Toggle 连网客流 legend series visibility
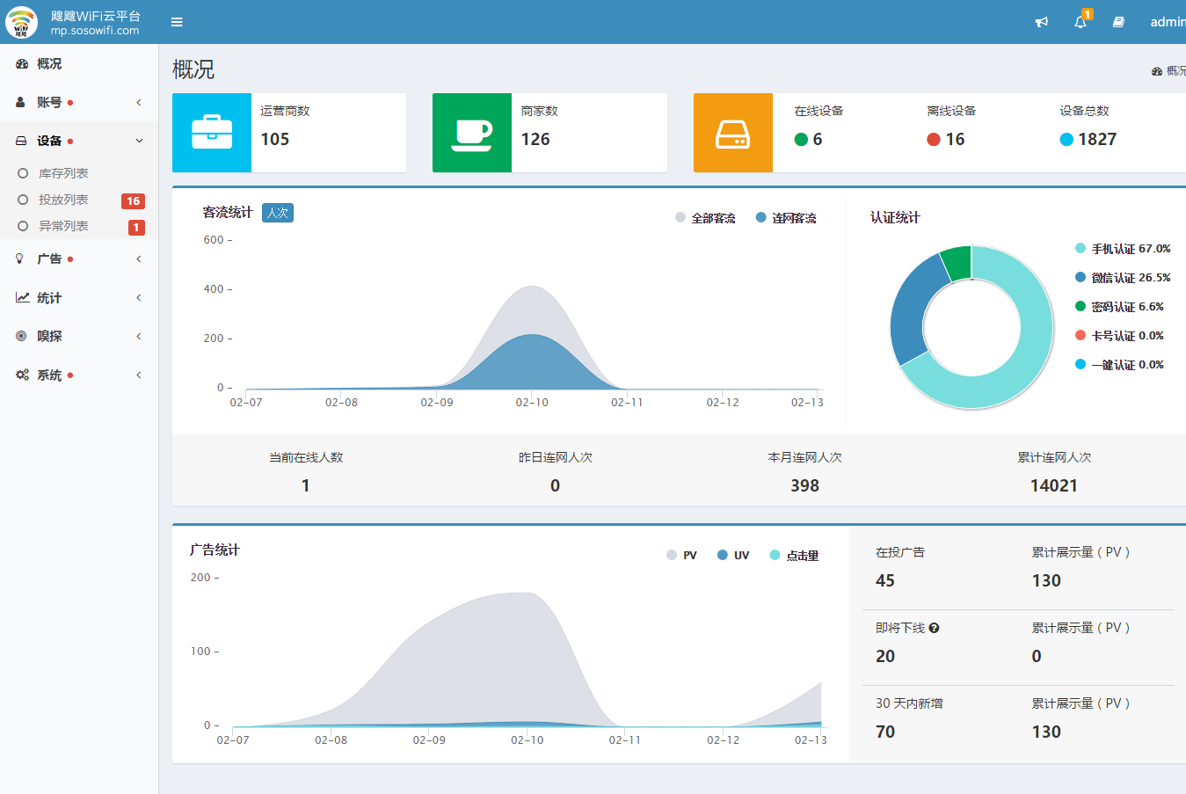This screenshot has height=794, width=1186. click(x=786, y=218)
